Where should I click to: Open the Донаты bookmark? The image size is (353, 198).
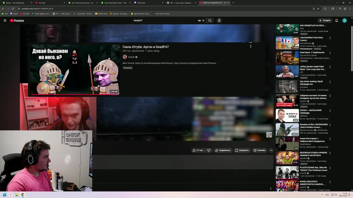coord(119,13)
